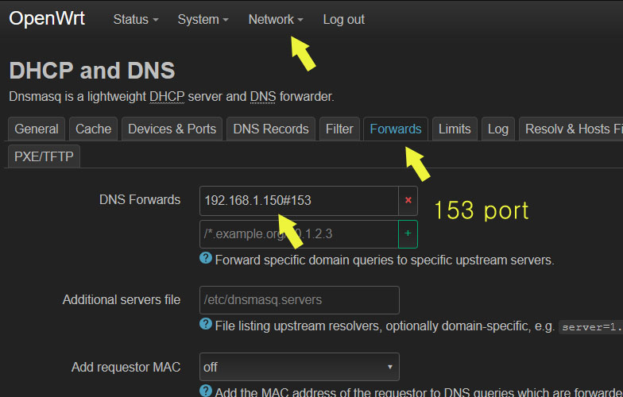Open the Network dropdown menu
This screenshot has height=397, width=623.
coord(275,19)
